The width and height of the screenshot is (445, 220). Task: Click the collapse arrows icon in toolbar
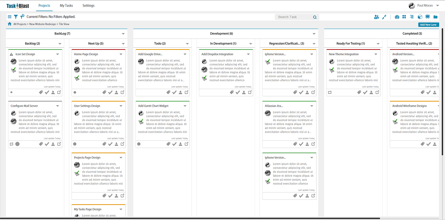384,17
